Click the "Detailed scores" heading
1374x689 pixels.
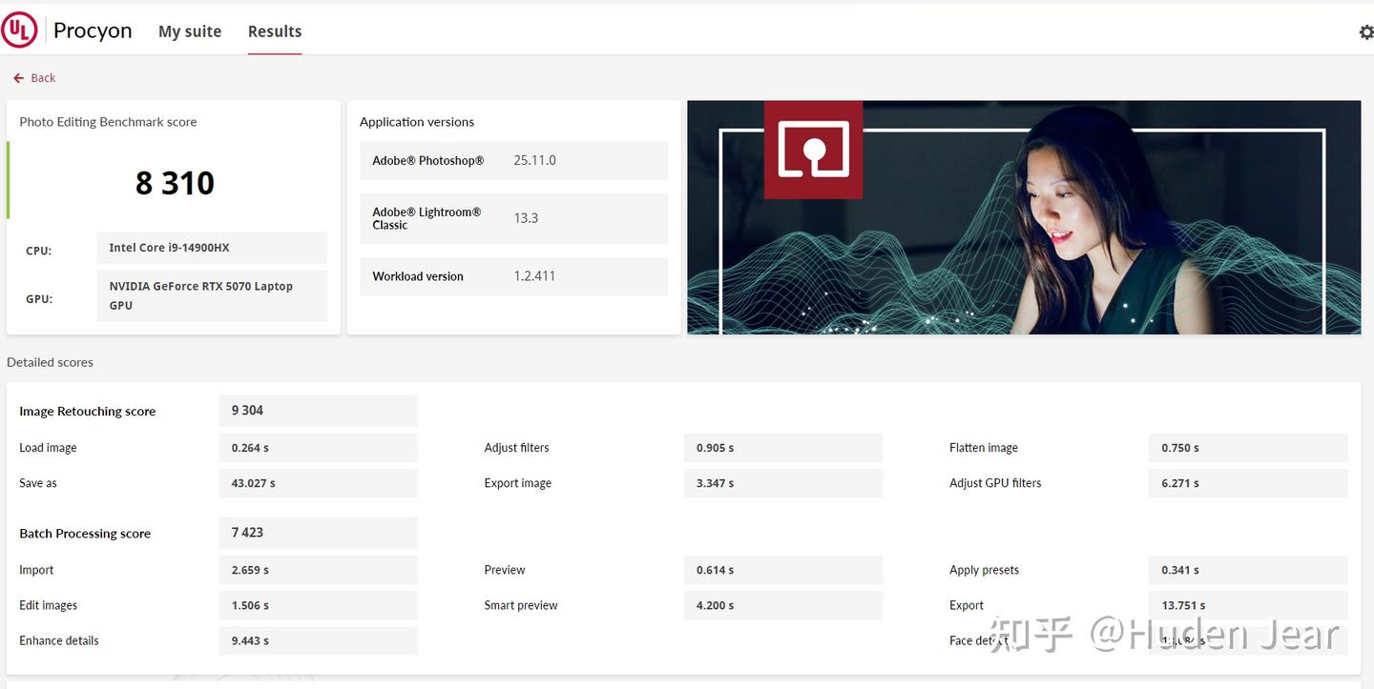pyautogui.click(x=50, y=362)
